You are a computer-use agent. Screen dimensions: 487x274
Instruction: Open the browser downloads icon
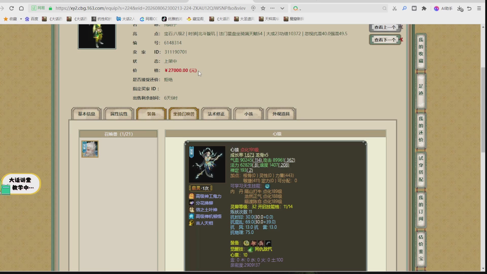[460, 9]
